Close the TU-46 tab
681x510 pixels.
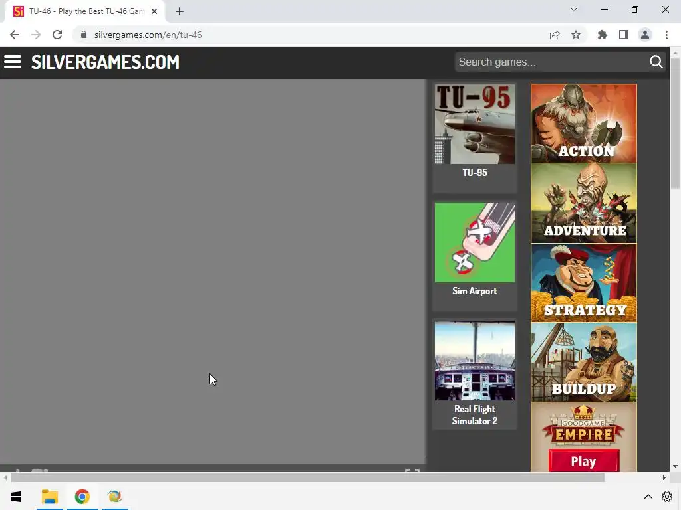pyautogui.click(x=154, y=11)
